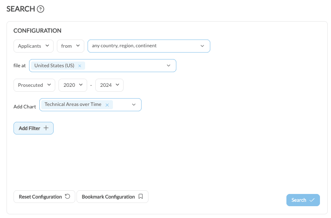This screenshot has width=331, height=218.
Task: Click the bookmark icon in Bookmark Configuration
Action: tap(141, 196)
